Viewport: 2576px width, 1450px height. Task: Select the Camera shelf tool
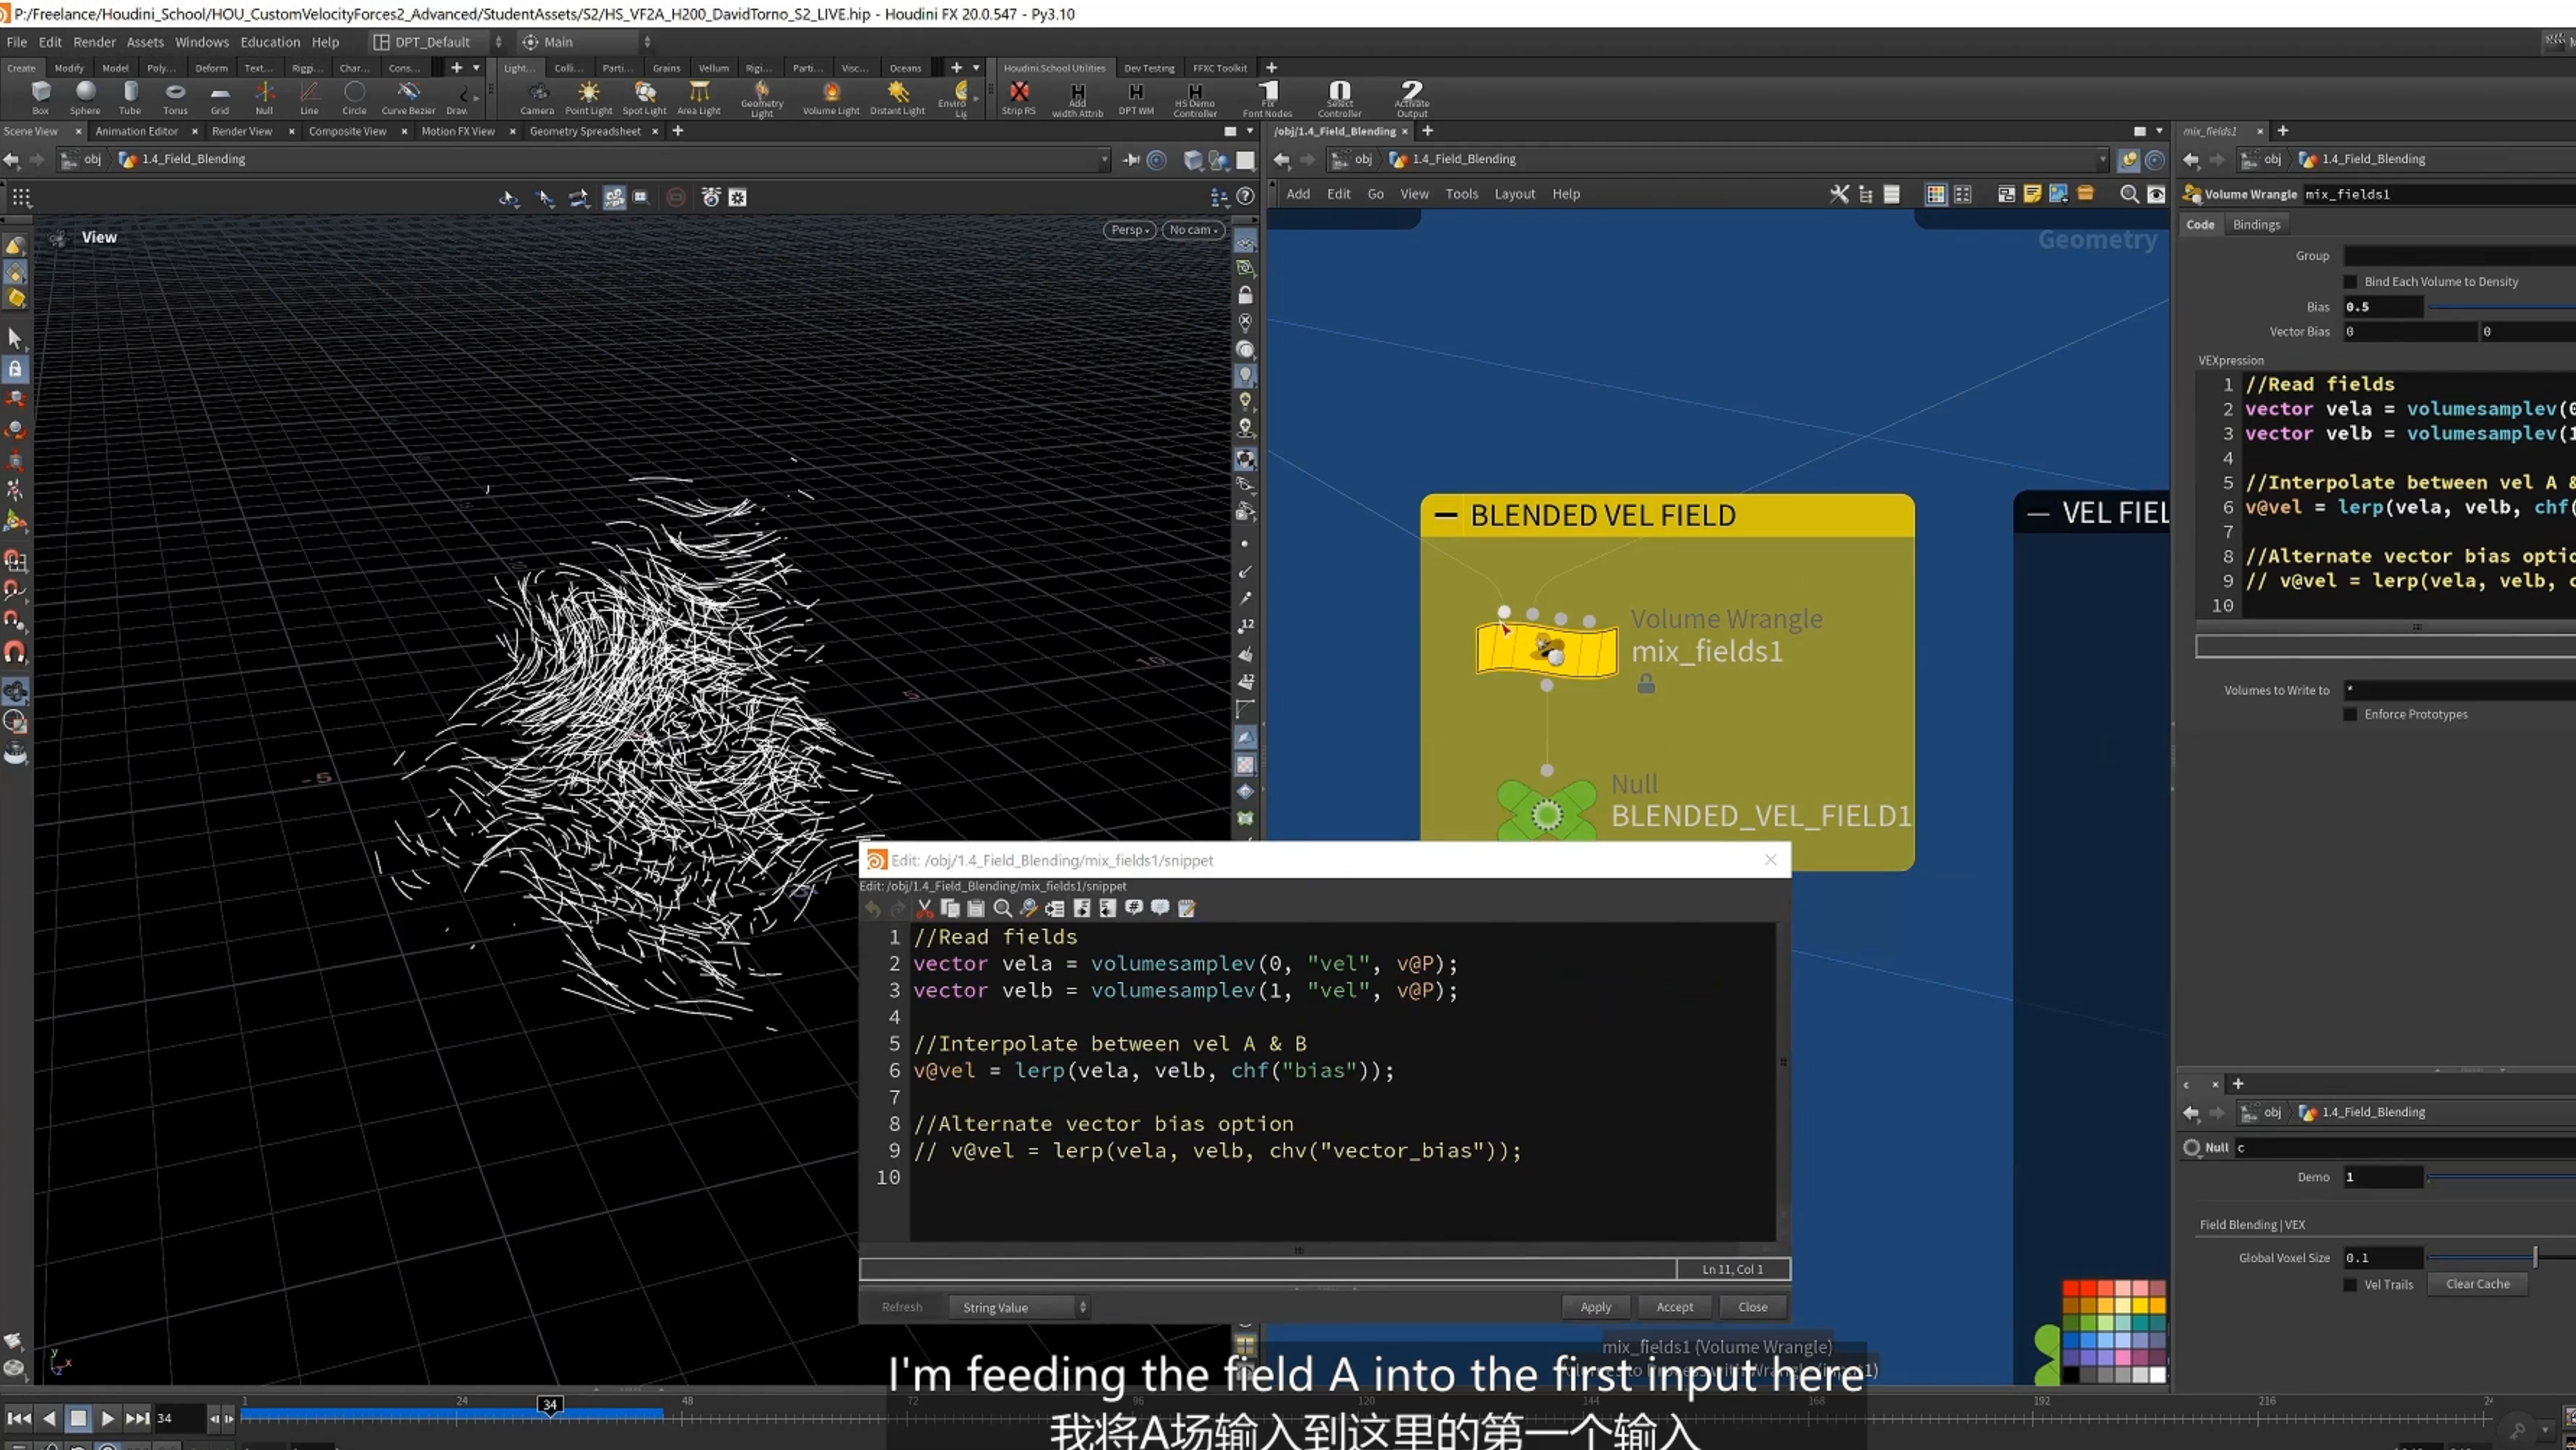click(537, 98)
